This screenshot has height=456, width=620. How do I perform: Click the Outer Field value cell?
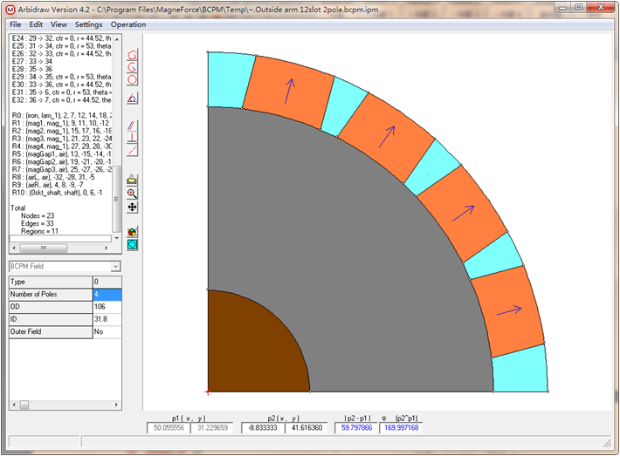107,332
